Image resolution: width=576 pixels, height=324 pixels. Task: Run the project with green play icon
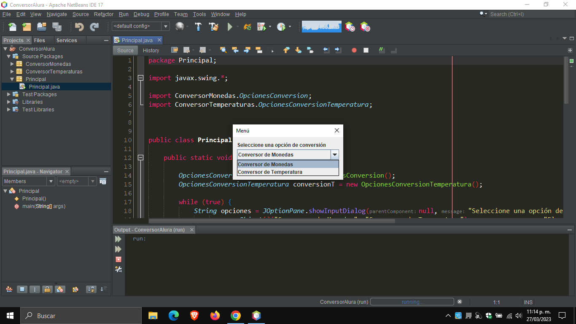click(230, 27)
